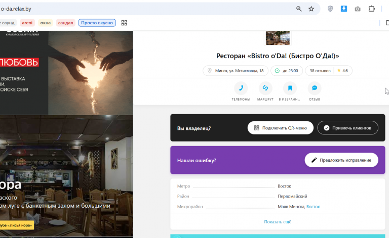Image resolution: width=389 pixels, height=238 pixels.
Task: Click the Метро value Восток
Action: click(x=284, y=186)
